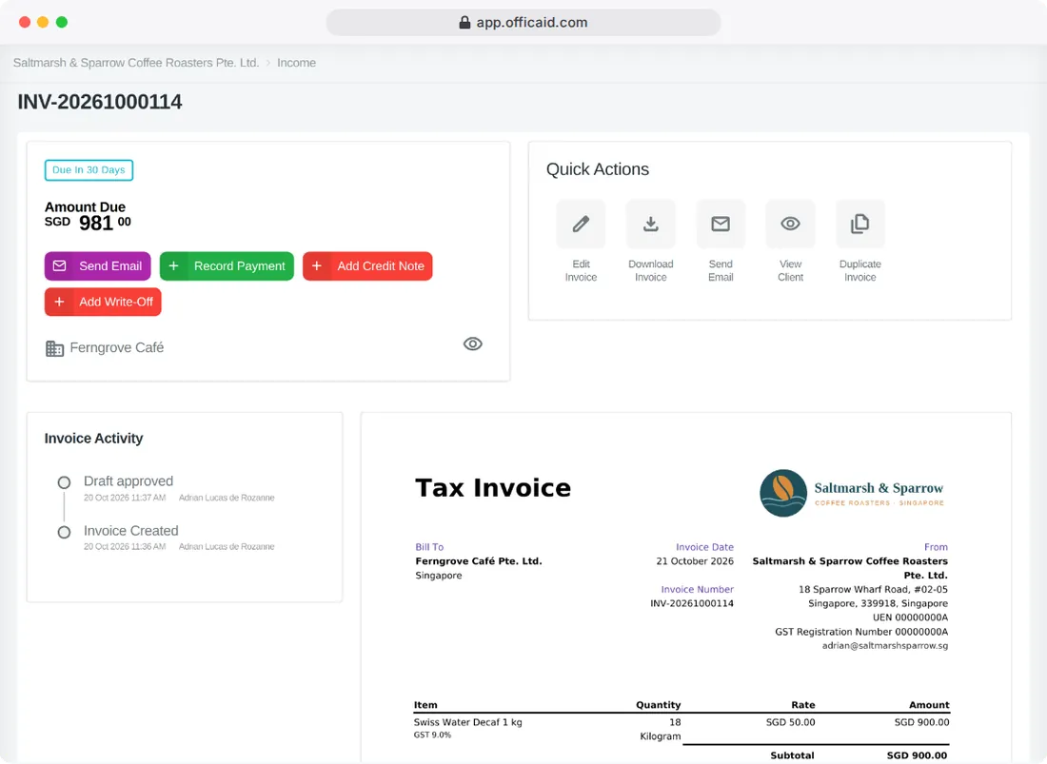This screenshot has width=1047, height=764.
Task: Click the Ferngrove Café Pte. Ltd. bill-to name
Action: point(479,561)
